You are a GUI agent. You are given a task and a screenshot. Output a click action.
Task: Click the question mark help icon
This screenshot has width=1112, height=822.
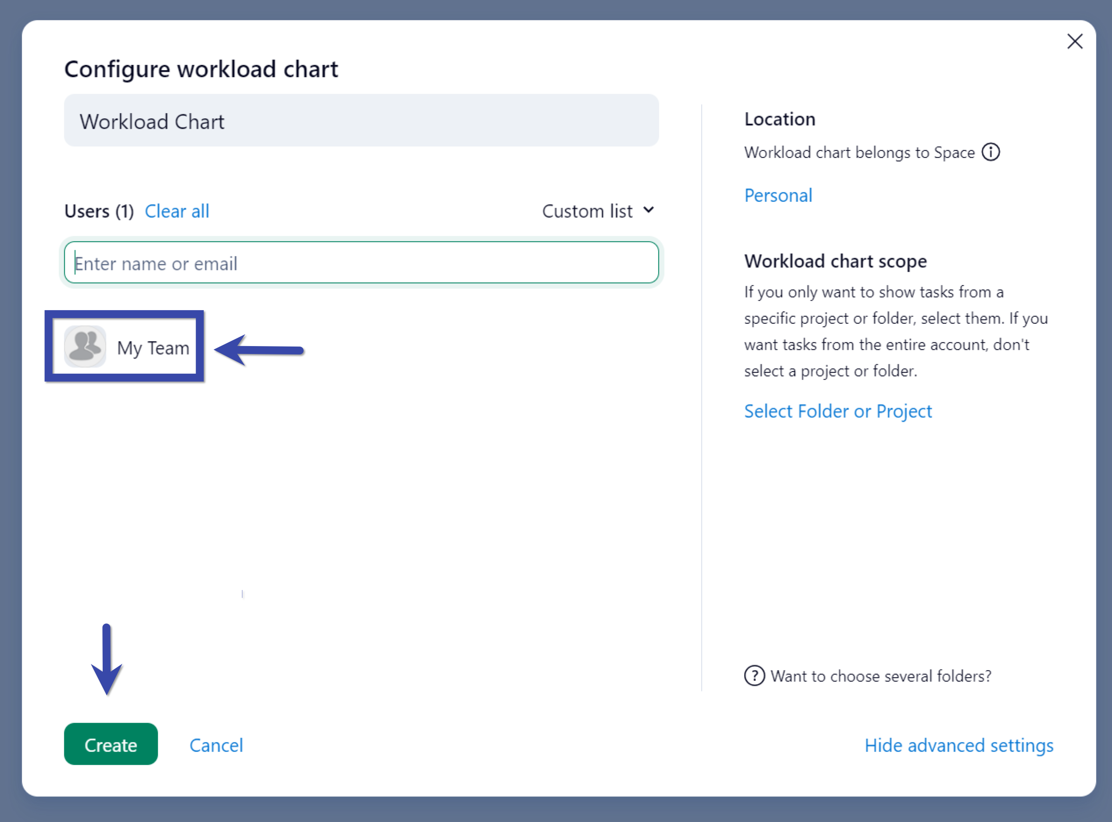point(754,675)
